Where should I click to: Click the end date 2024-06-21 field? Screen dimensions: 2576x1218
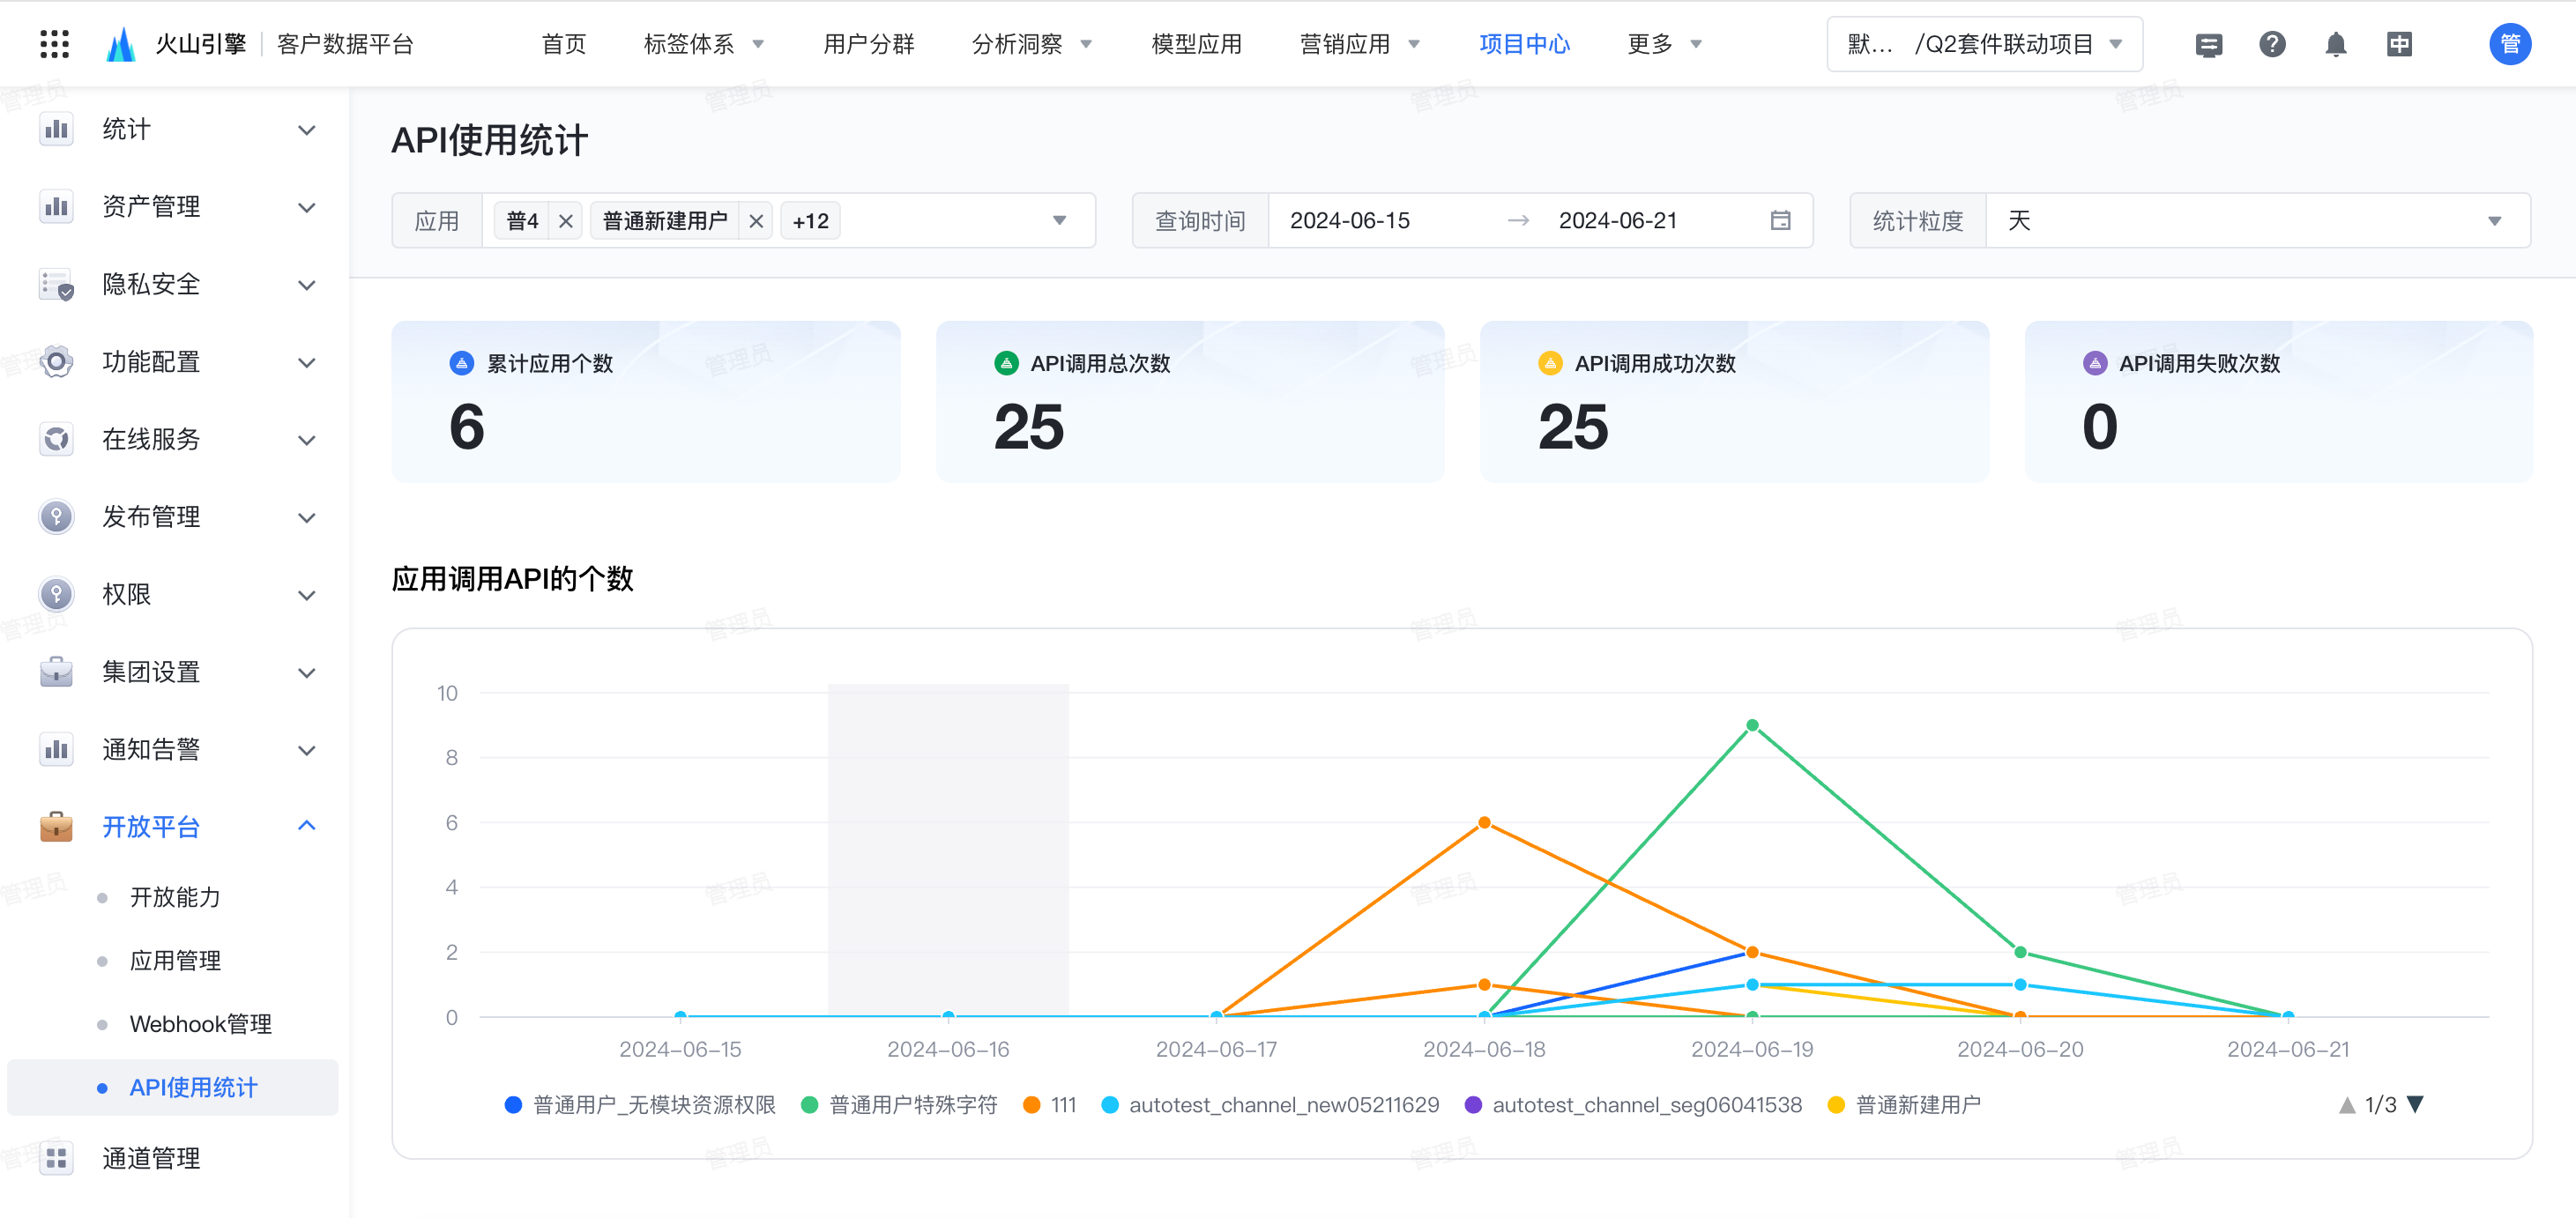click(x=1618, y=221)
